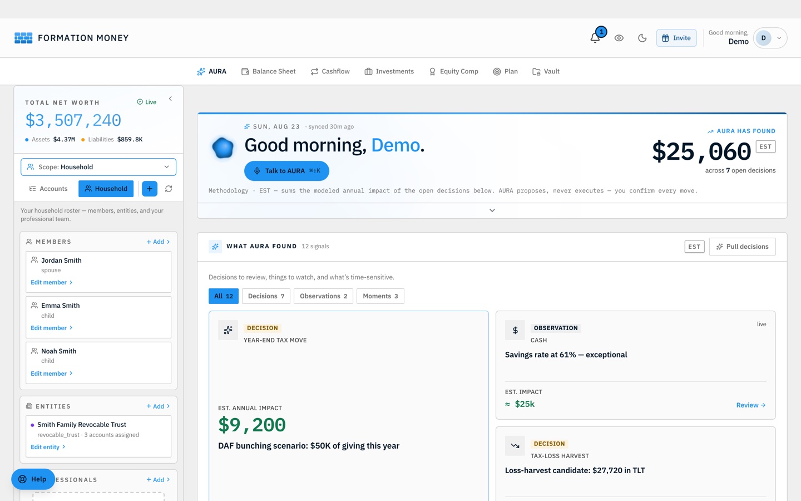Edit member Emma Smith
This screenshot has width=801, height=501.
(52, 328)
